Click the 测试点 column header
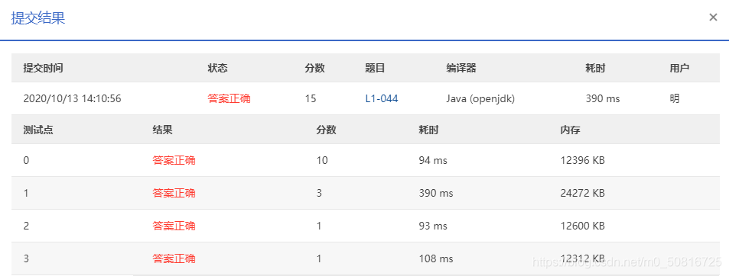 (38, 130)
